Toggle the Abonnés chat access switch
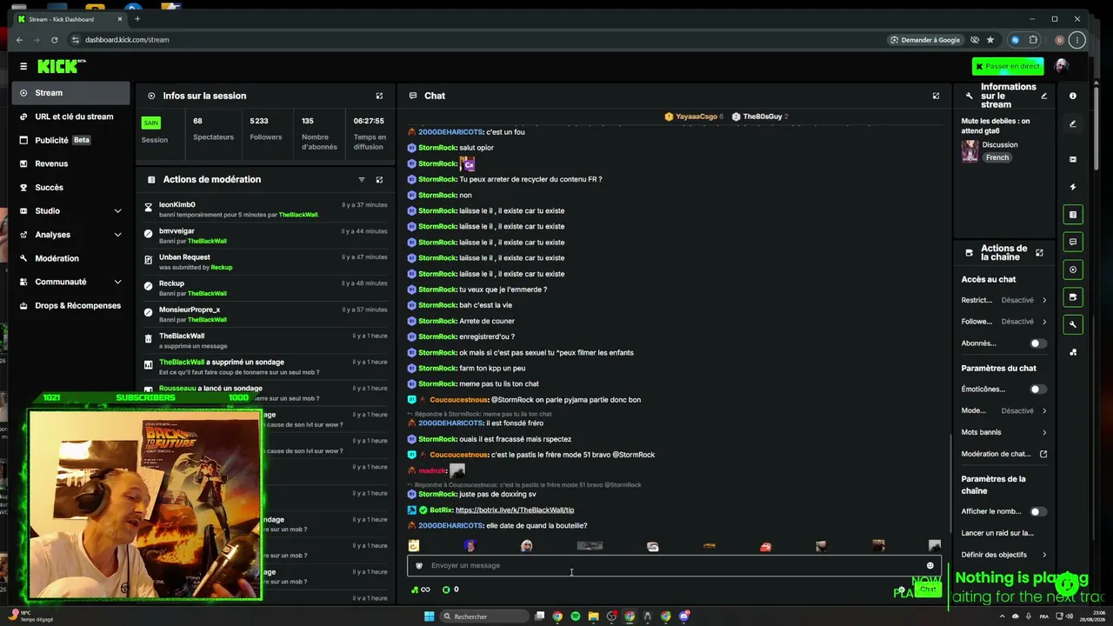Image resolution: width=1113 pixels, height=626 pixels. coord(1037,343)
